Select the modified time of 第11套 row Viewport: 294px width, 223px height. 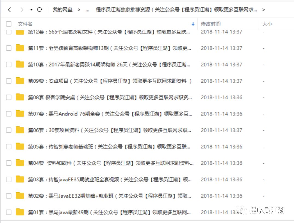click(222, 48)
